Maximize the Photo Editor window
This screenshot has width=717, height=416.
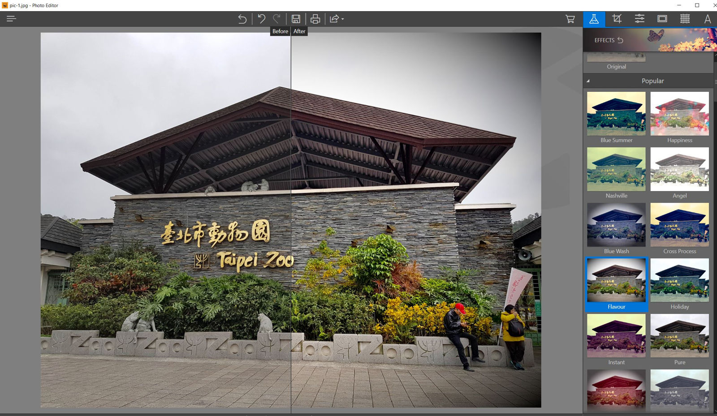697,5
